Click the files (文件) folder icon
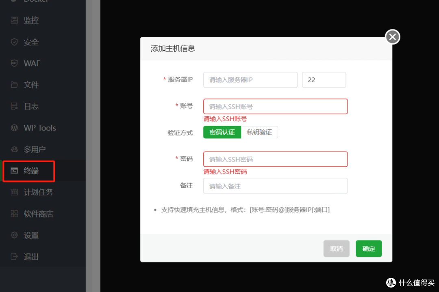 pyautogui.click(x=14, y=85)
